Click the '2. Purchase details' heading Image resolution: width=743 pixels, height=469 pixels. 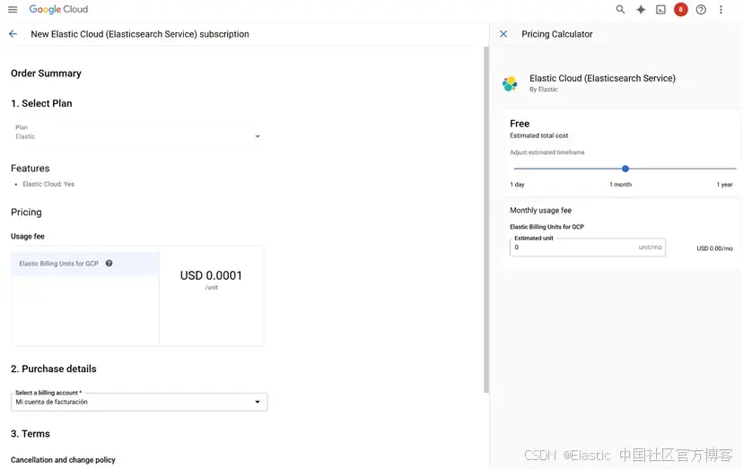(x=54, y=369)
